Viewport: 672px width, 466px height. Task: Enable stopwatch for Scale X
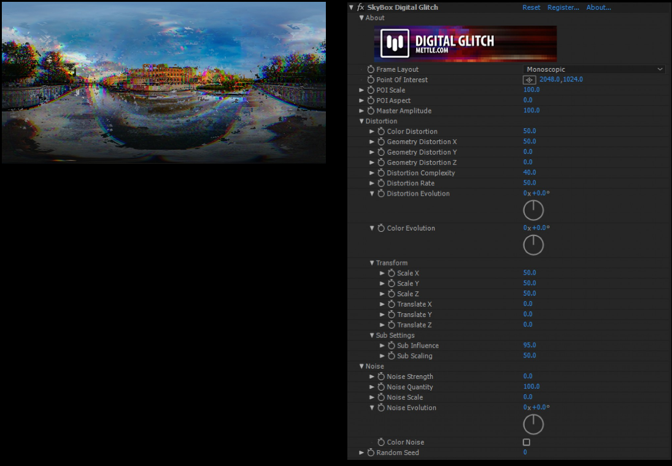392,273
